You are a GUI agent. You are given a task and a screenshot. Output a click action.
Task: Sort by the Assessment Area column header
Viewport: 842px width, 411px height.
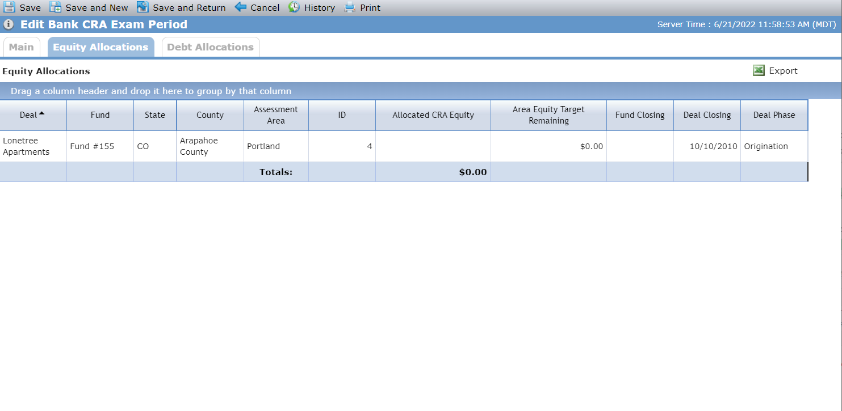click(276, 115)
